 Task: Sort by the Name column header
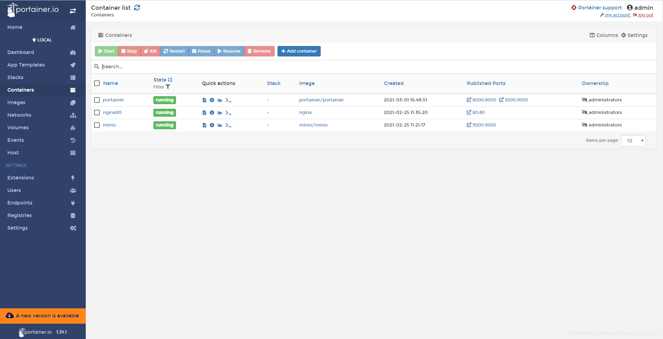click(110, 83)
